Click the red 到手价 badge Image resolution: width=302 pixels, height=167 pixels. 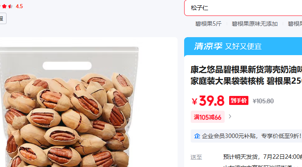pyautogui.click(x=239, y=100)
